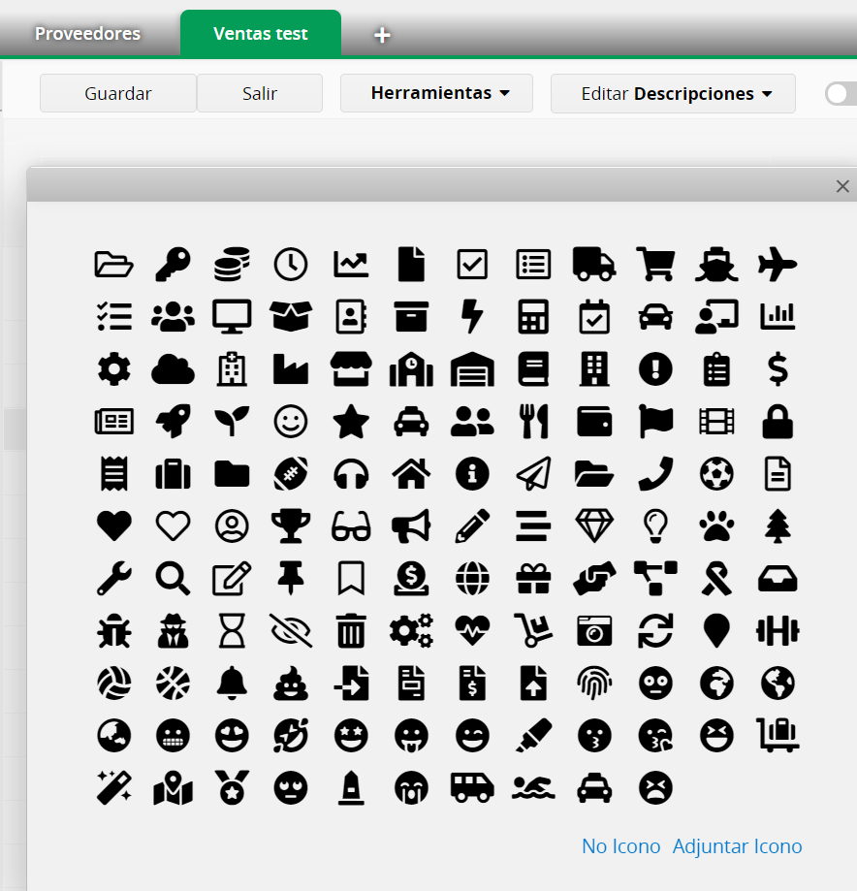Select the airplane icon
Image resolution: width=857 pixels, height=891 pixels.
[x=778, y=264]
